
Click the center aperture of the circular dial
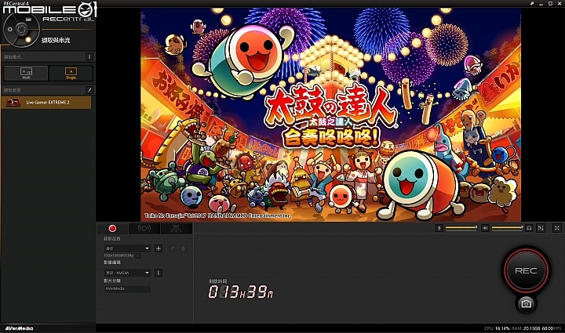pos(22,29)
